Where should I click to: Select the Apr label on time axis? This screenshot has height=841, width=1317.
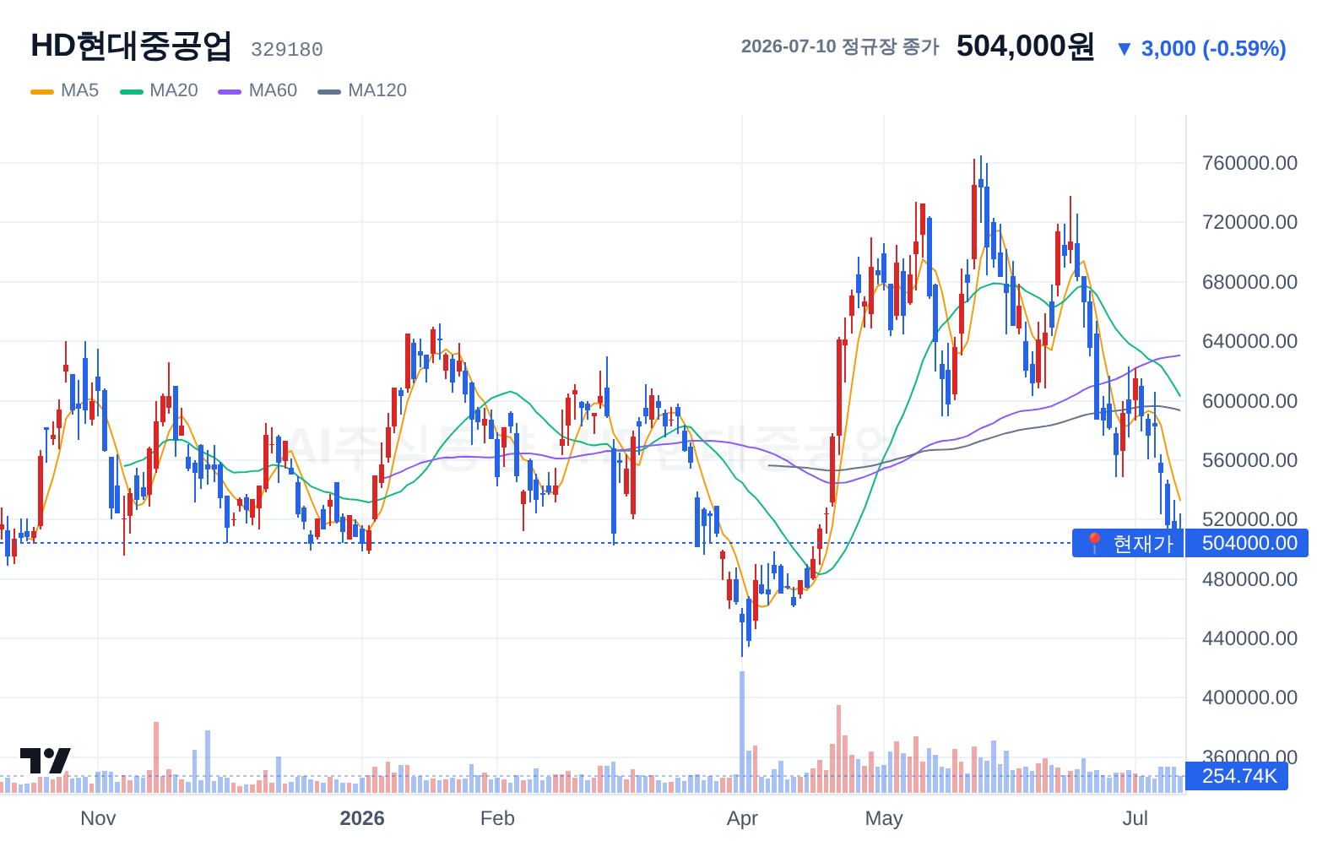coord(742,818)
